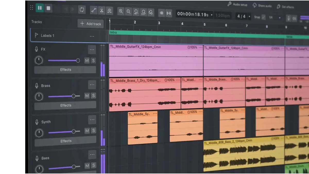Toggle the Snap checkbox
The image size is (309, 174).
click(x=263, y=17)
